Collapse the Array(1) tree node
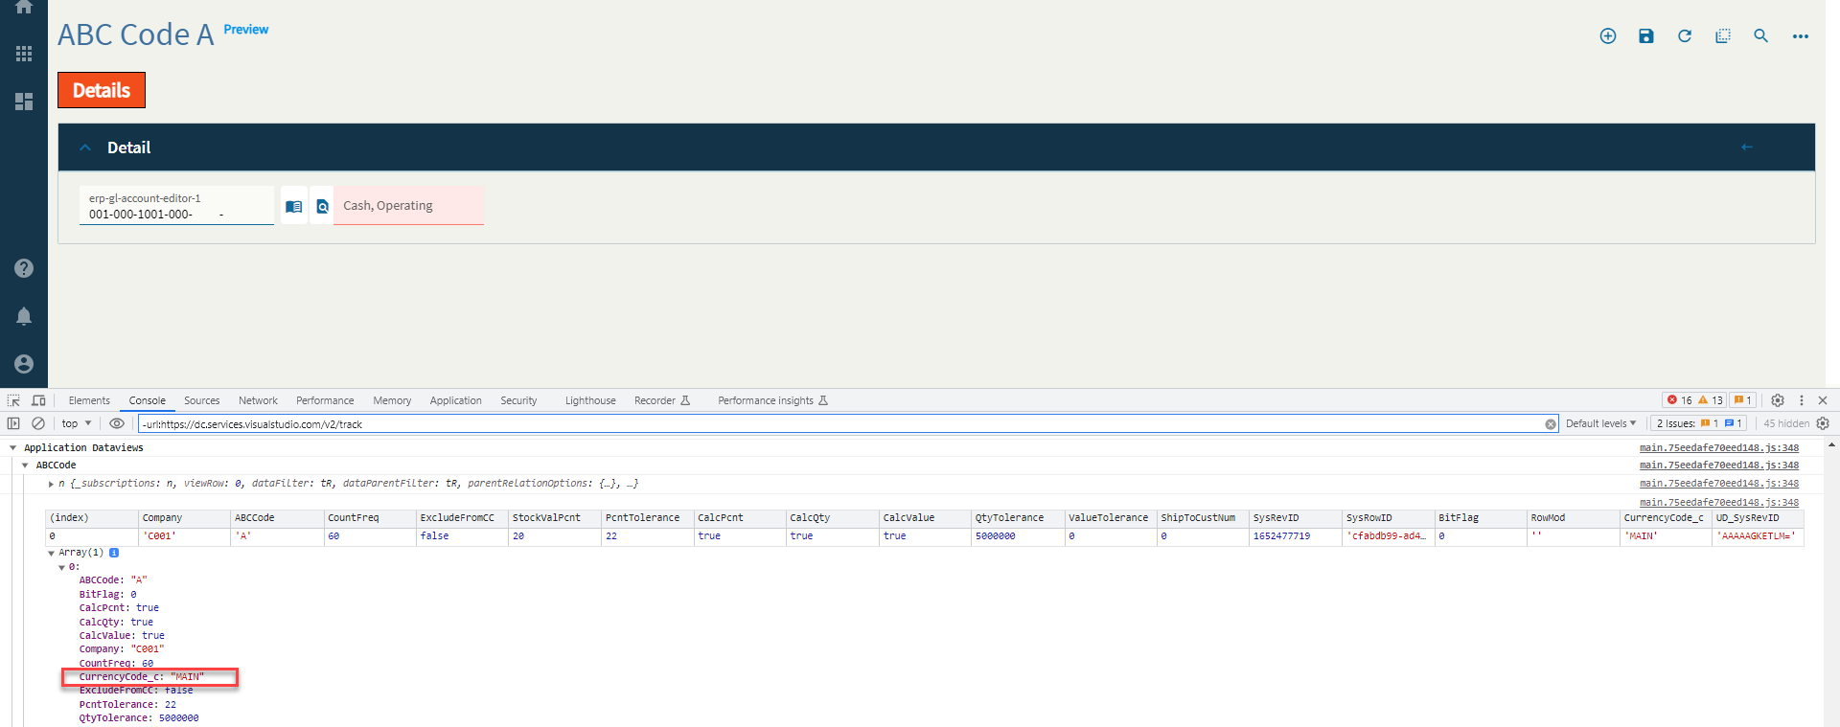Screen dimensions: 1840x727 click(51, 553)
